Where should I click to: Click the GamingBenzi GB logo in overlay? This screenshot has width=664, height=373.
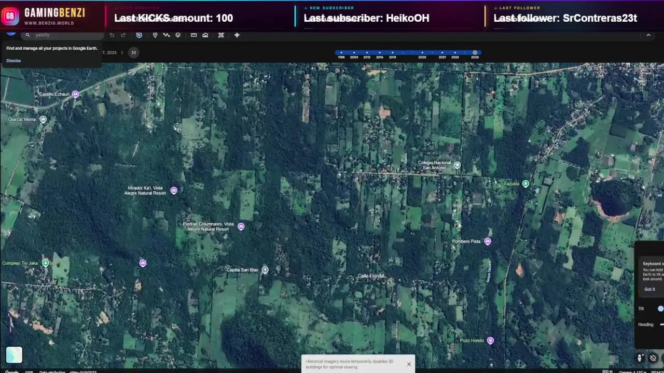10,16
